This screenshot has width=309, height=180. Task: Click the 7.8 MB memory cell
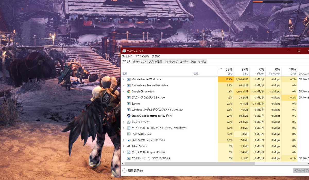[242, 140]
